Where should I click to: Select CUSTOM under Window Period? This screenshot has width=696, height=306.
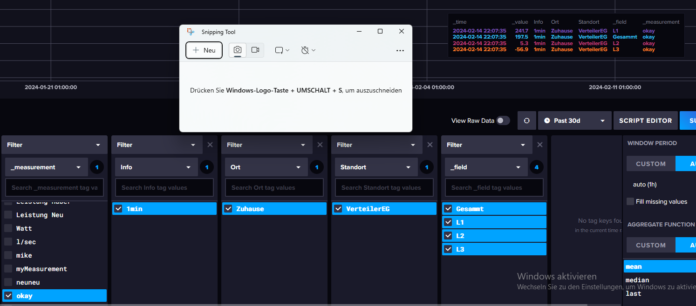tap(651, 164)
